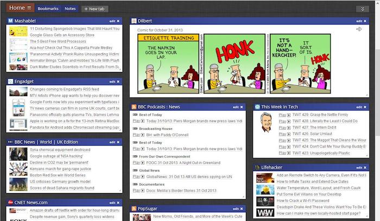Close the Mashable! widget
This screenshot has width=380, height=221.
(x=118, y=21)
